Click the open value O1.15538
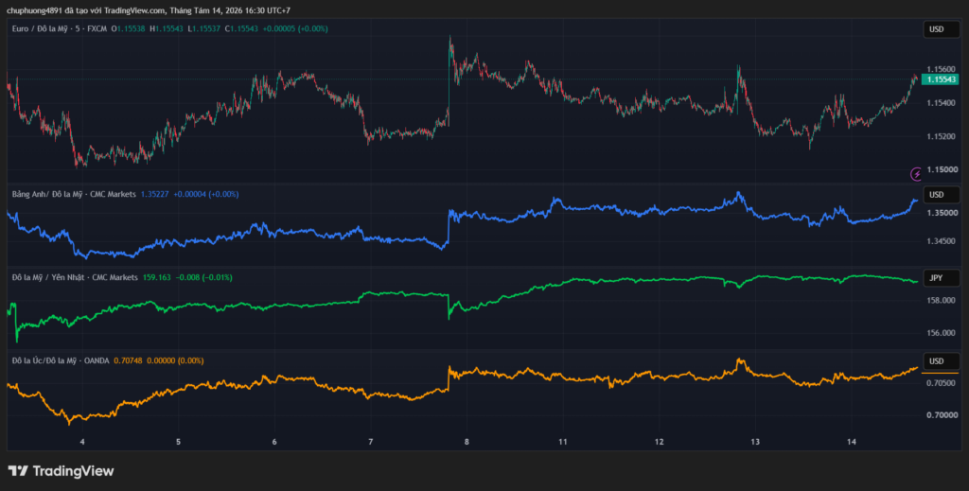This screenshot has height=491, width=969. tap(128, 28)
